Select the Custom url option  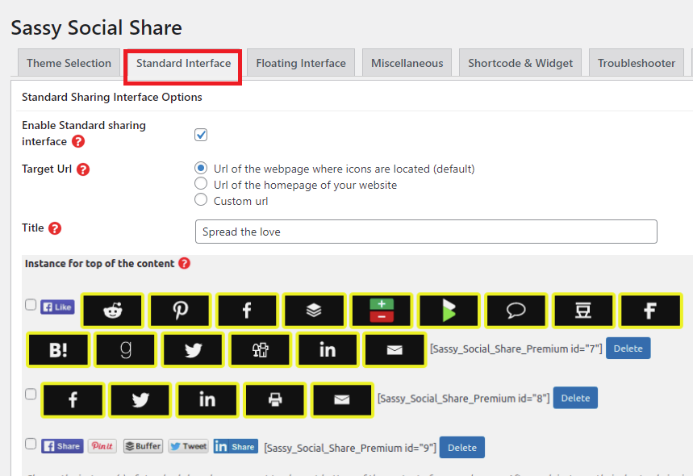201,200
